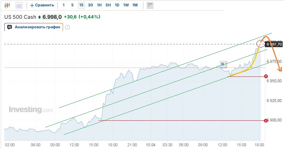Image resolution: width=284 pixels, height=149 pixels.
Task: Select the 5-minute timeframe
Action: pyautogui.click(x=72, y=5)
